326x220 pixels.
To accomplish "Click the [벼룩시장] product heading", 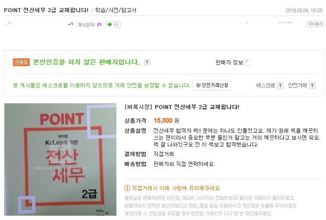I will [x=182, y=107].
